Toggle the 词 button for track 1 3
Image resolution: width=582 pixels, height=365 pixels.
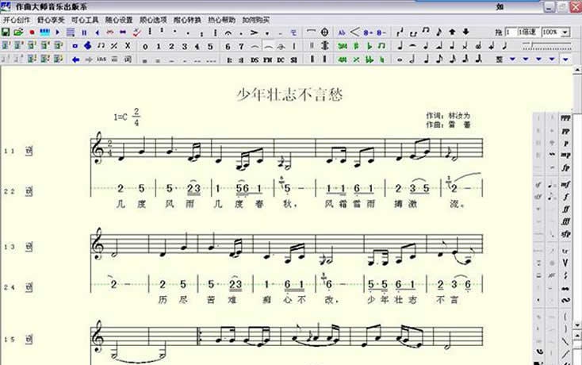(29, 247)
